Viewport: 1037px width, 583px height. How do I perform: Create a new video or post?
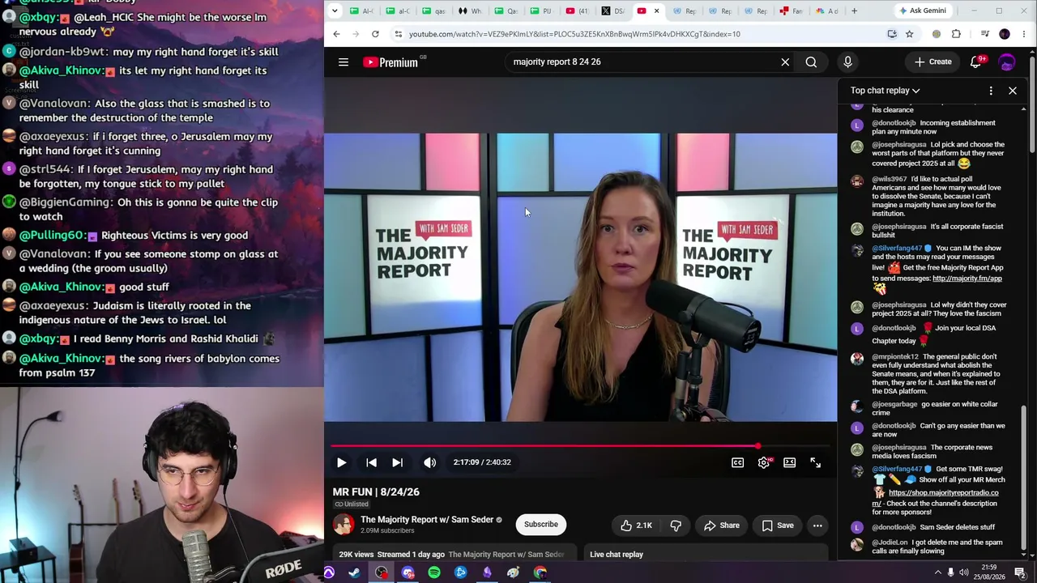coord(932,62)
